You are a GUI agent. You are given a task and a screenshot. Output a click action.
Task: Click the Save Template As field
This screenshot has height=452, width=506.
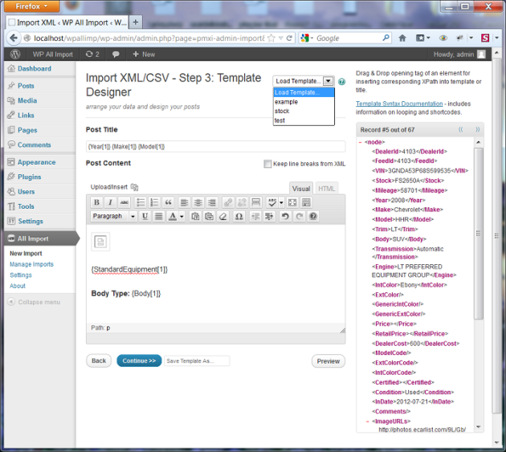tap(197, 361)
